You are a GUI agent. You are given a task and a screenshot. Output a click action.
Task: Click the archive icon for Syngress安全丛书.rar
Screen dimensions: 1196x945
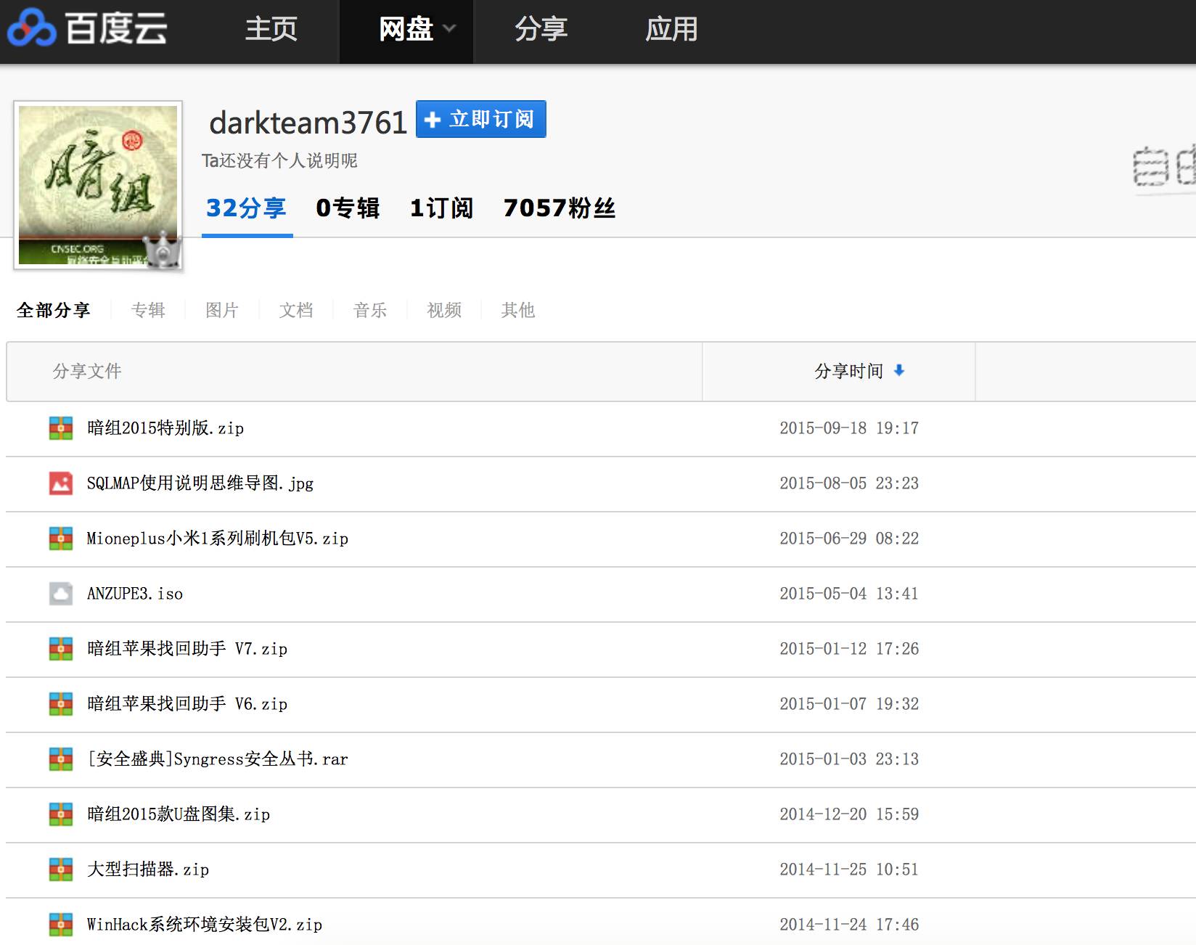coord(60,759)
